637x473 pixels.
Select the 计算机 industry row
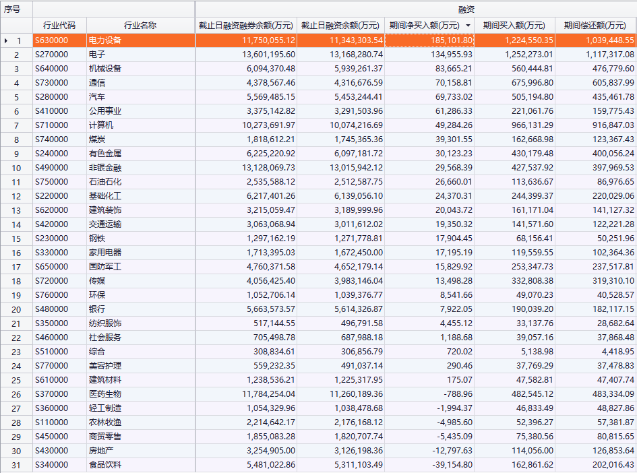(100, 125)
